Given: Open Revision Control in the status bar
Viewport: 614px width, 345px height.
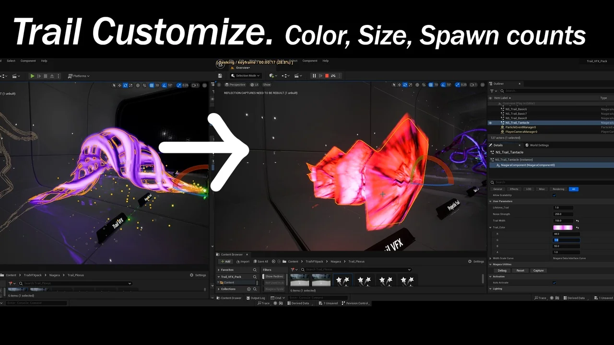Looking at the screenshot, I should click(355, 303).
